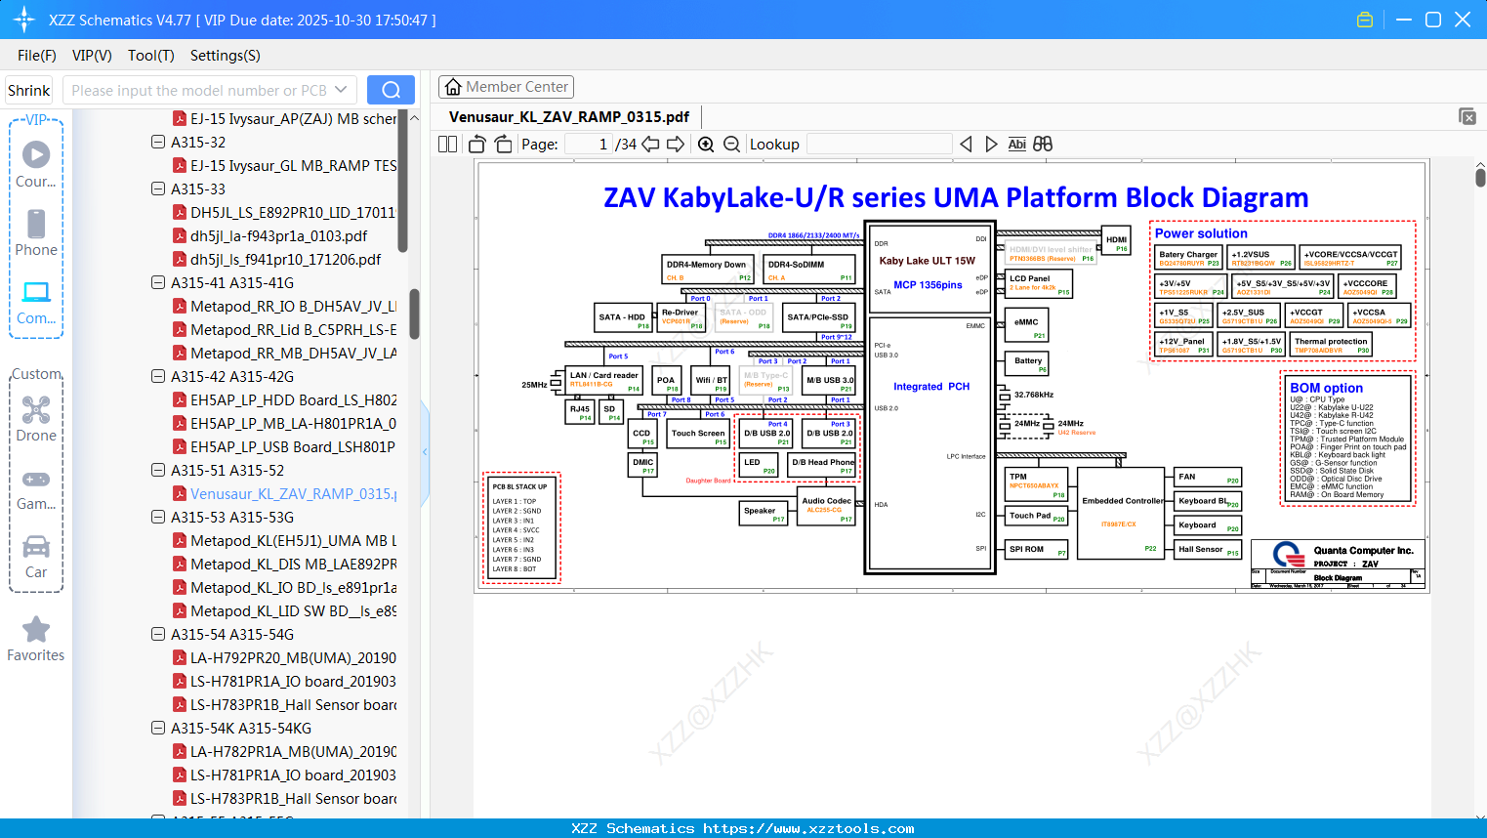Rotate the page counterclockwise
This screenshot has width=1487, height=838.
pos(477,145)
